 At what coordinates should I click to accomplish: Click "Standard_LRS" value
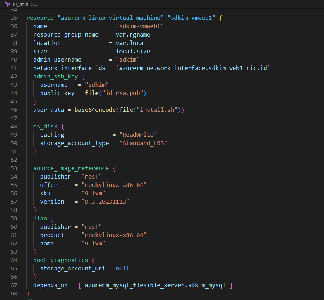point(143,143)
